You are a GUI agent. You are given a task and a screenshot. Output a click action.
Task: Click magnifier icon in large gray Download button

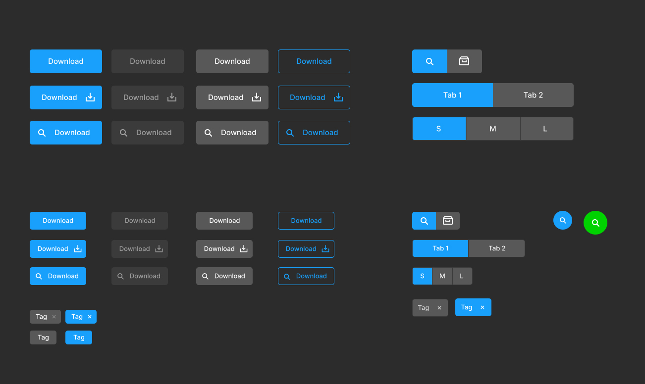pyautogui.click(x=209, y=133)
